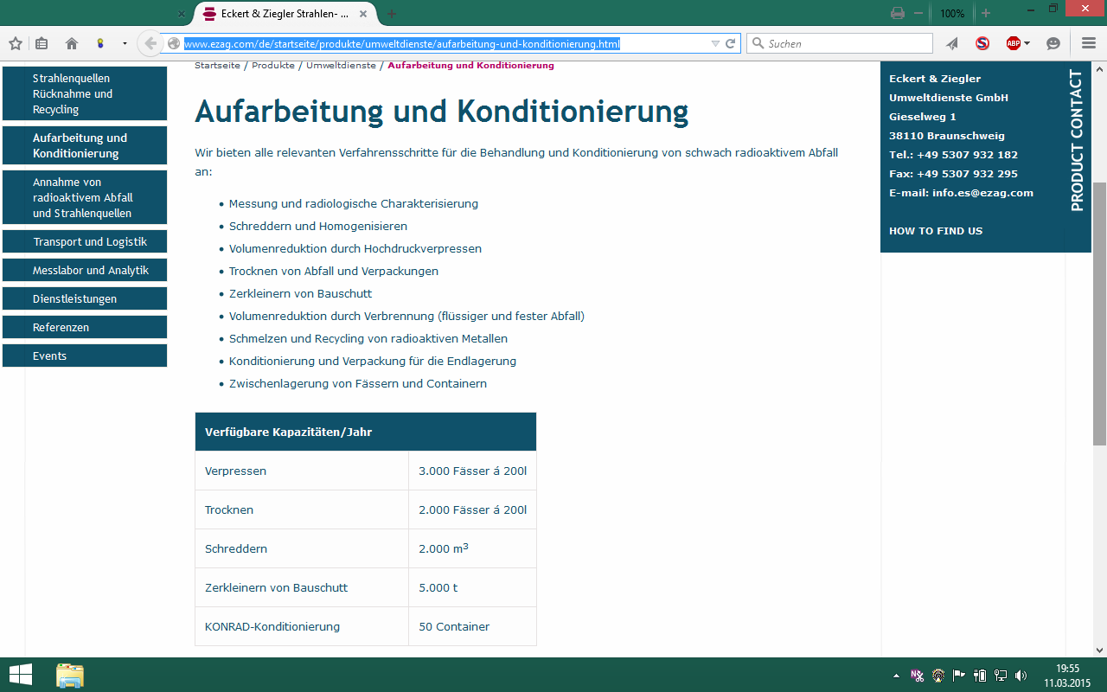Expand the Adblock Plus dropdown arrow
Screen dimensions: 1107x692
tap(1027, 43)
